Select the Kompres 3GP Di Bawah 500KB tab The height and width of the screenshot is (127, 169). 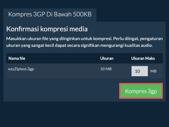(x=50, y=14)
